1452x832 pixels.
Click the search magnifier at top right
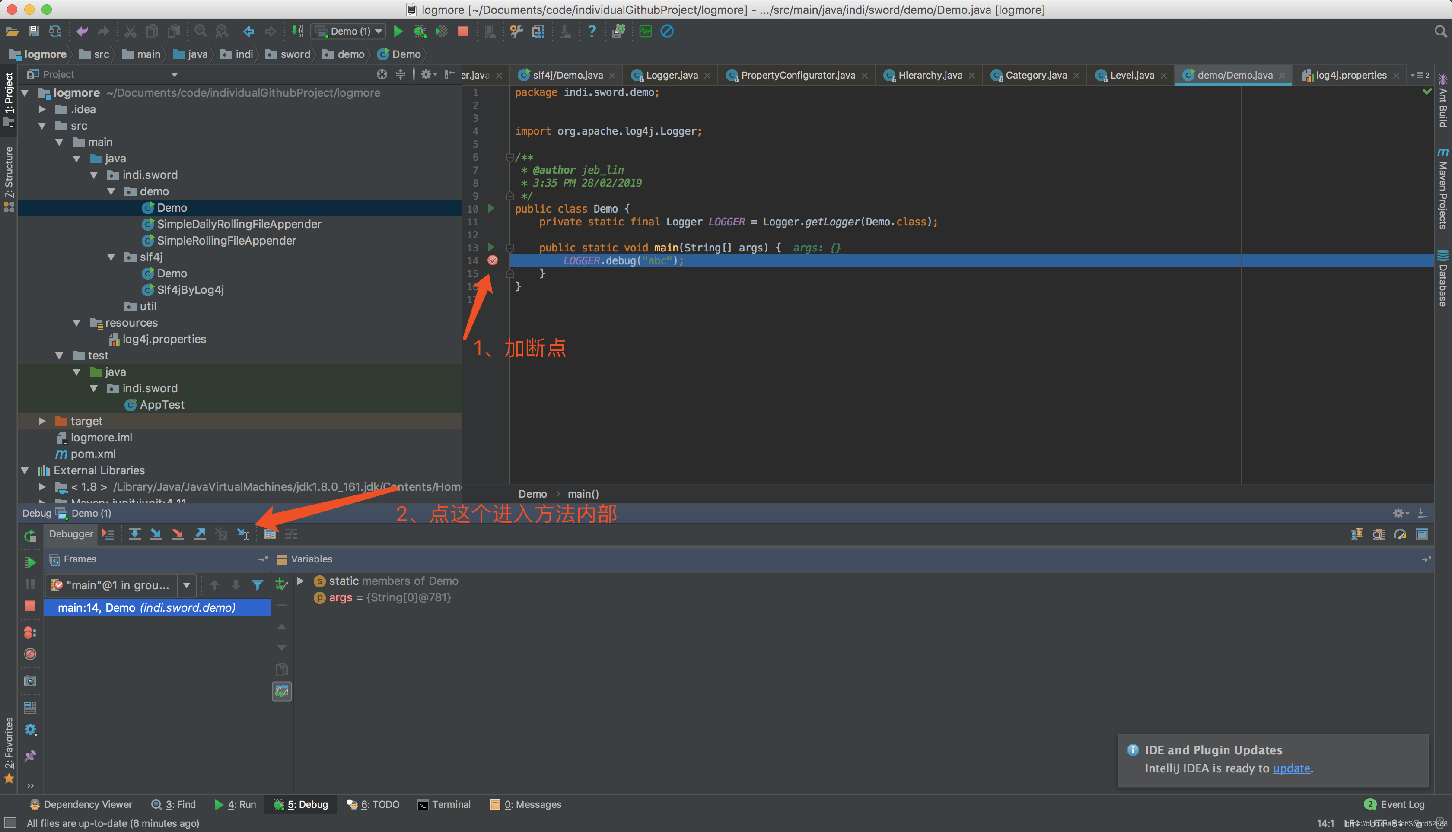[1440, 32]
